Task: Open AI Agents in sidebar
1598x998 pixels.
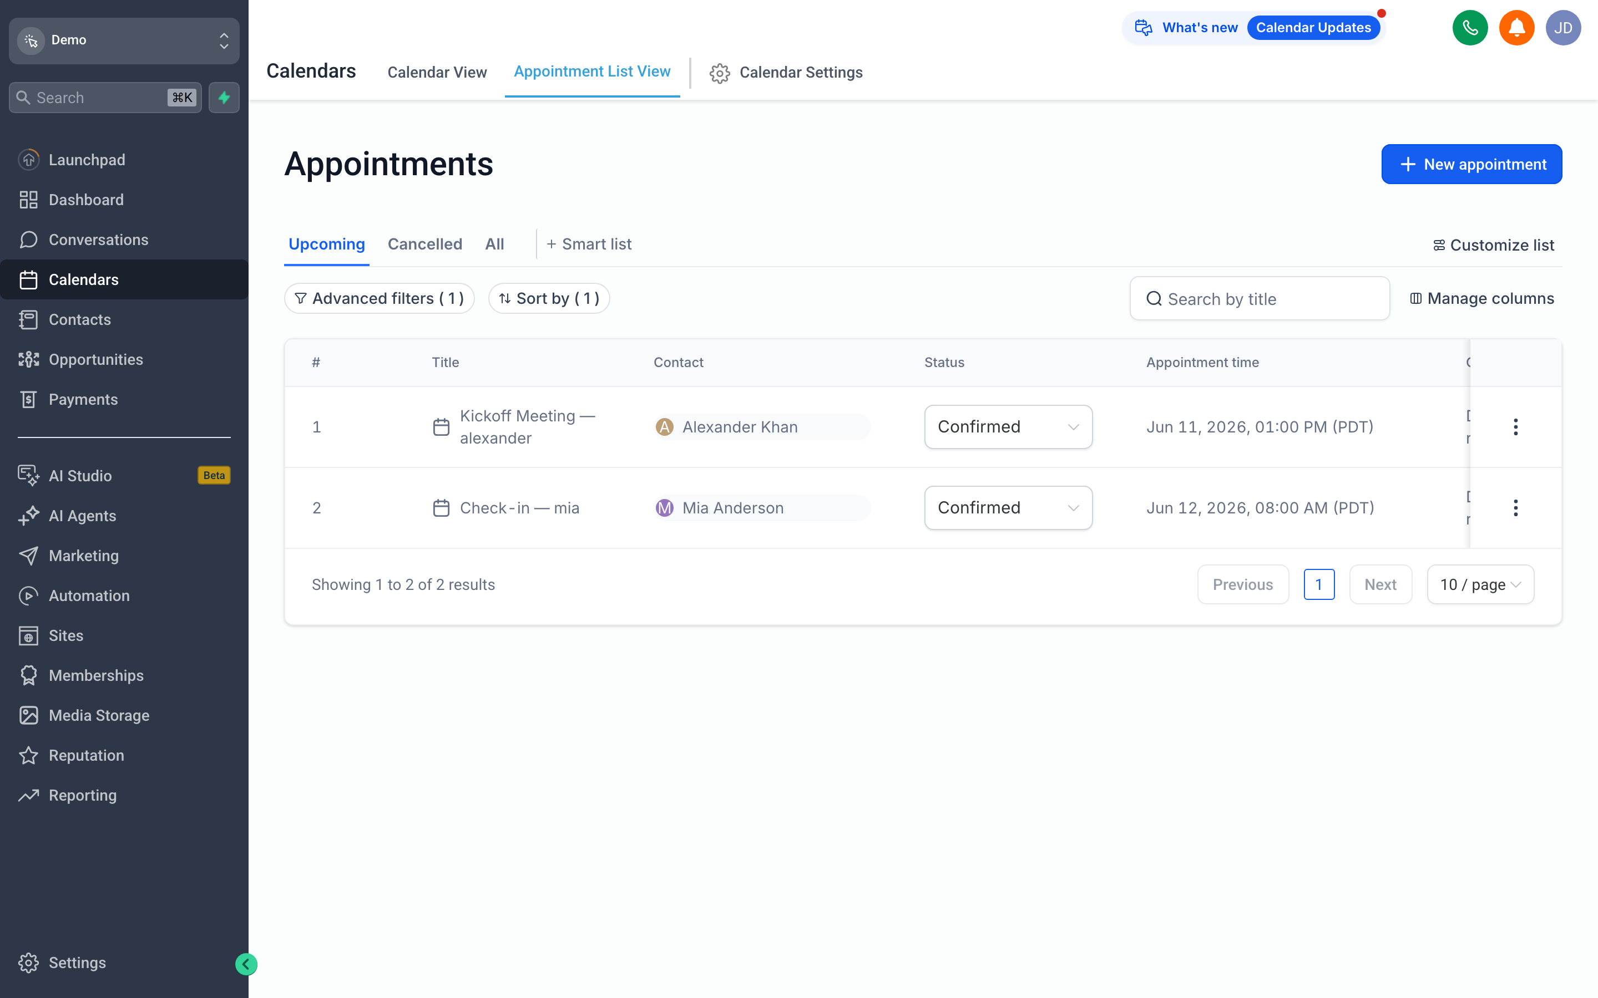Action: coord(124,516)
